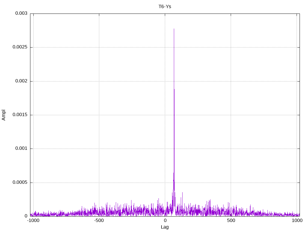
Task: Click the y-axis label "Ampl"
Action: 4,115
